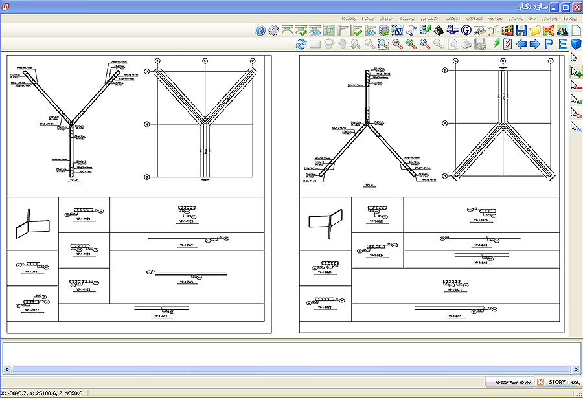Select the plain pointer cursor tool
The image size is (583, 398).
[x=575, y=59]
